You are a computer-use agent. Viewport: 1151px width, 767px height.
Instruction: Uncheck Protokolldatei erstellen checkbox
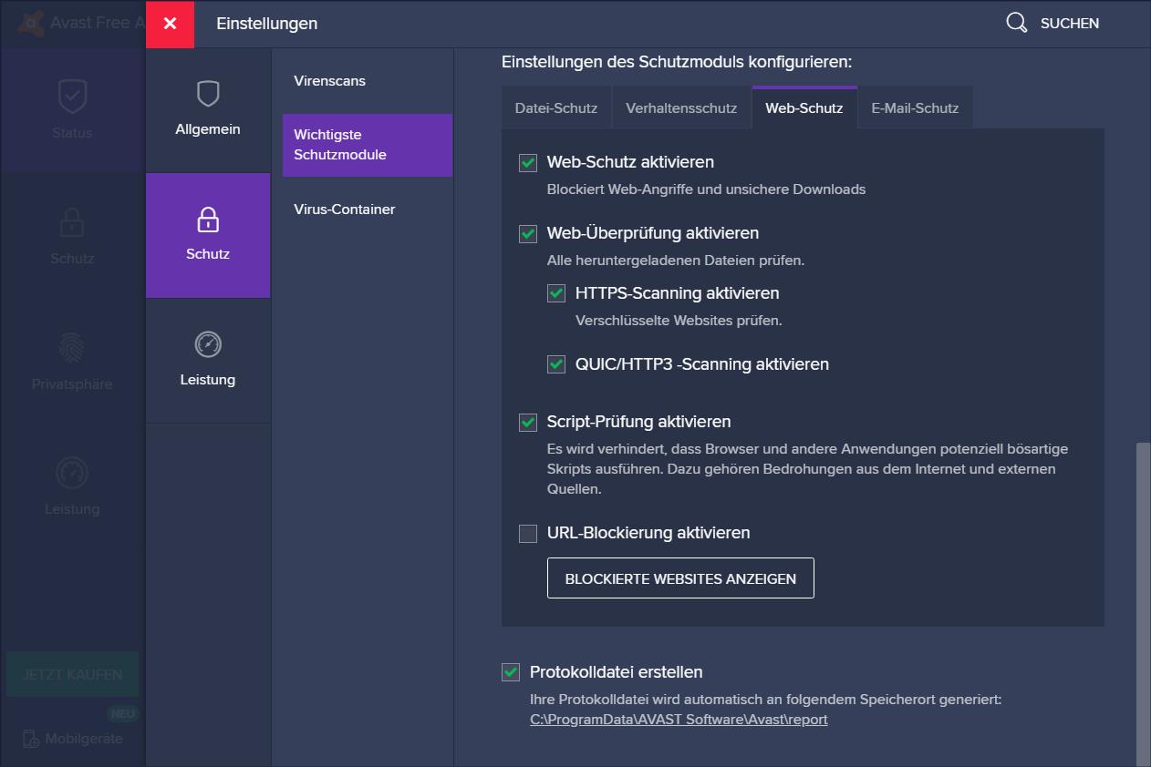511,673
